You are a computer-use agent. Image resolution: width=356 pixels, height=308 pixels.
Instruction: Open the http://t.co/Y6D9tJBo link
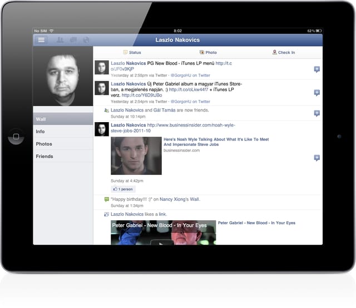click(142, 95)
